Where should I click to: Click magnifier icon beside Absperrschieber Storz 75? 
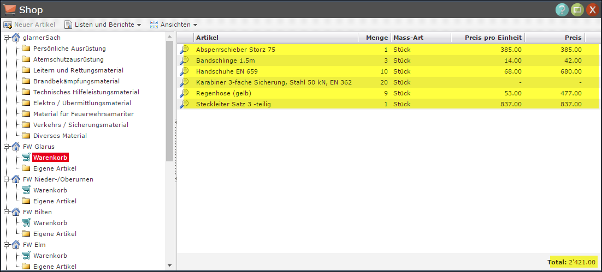point(185,50)
